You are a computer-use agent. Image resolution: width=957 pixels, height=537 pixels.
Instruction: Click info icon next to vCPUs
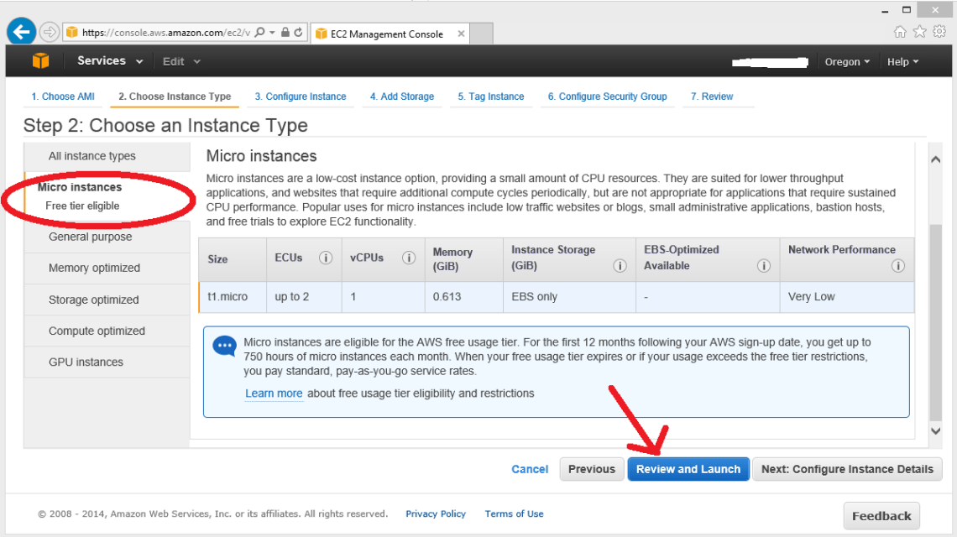point(408,258)
